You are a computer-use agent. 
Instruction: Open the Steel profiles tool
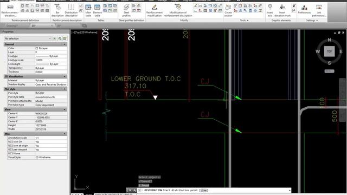pos(126,10)
